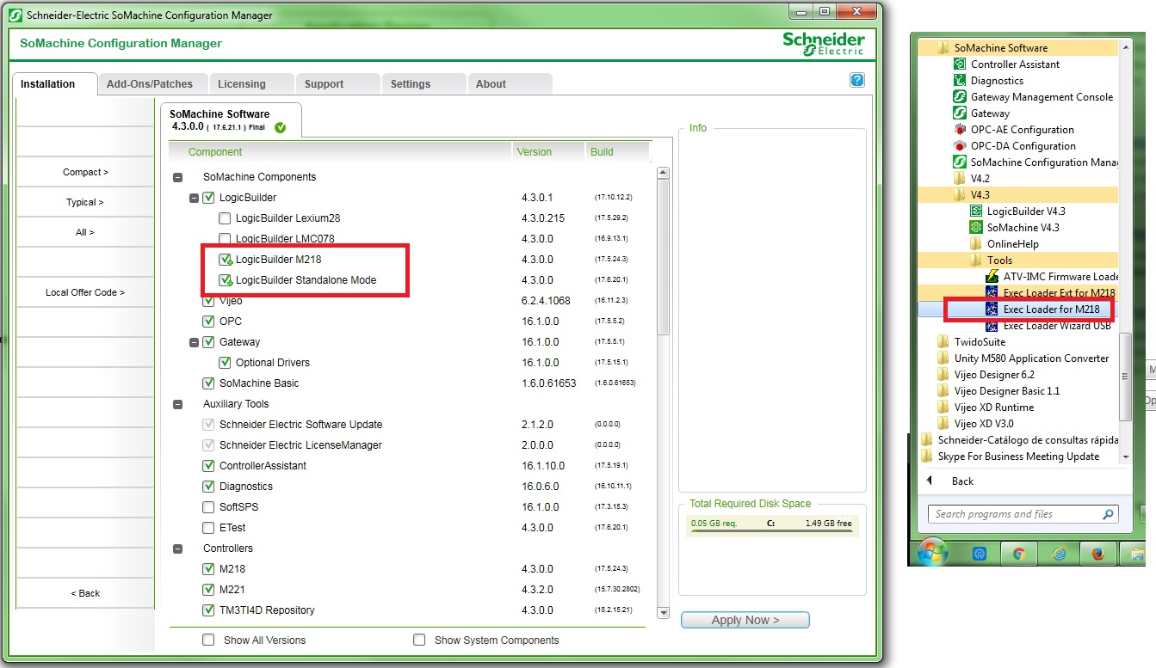Open OPC-DA Configuration shortcut

(x=1023, y=146)
